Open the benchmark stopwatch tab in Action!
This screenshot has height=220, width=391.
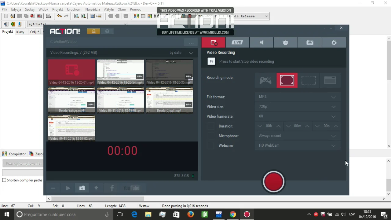pyautogui.click(x=286, y=42)
